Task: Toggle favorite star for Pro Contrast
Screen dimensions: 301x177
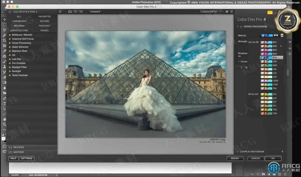Action: pos(10,63)
